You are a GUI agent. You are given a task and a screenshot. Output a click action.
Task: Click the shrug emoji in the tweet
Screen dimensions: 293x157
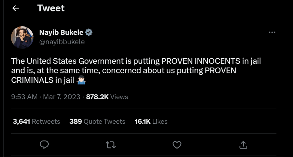click(81, 81)
